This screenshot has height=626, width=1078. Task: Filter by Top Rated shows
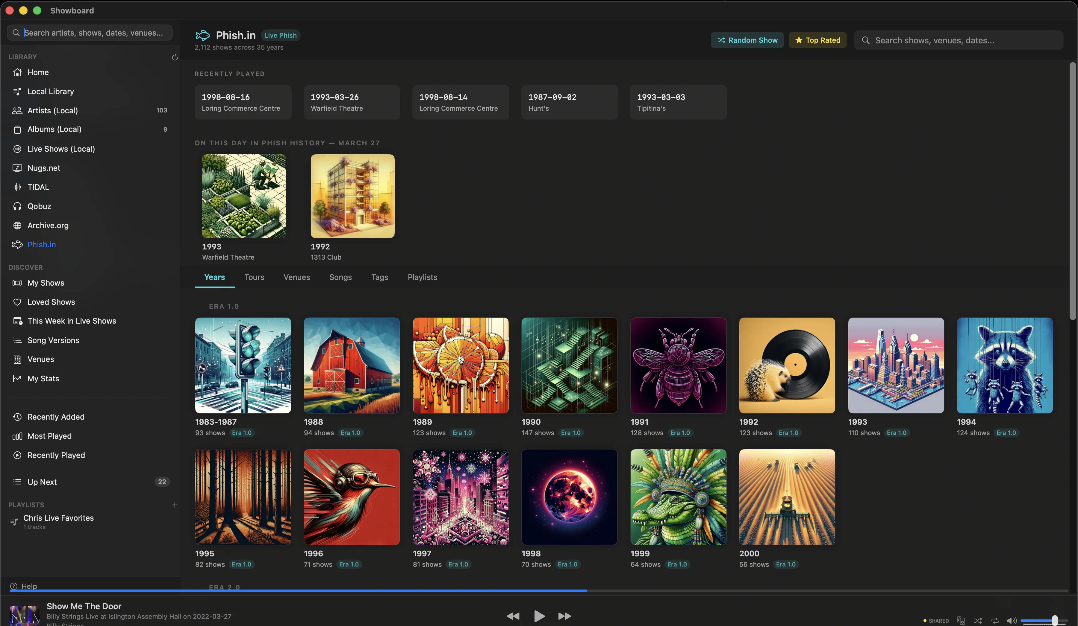(817, 40)
